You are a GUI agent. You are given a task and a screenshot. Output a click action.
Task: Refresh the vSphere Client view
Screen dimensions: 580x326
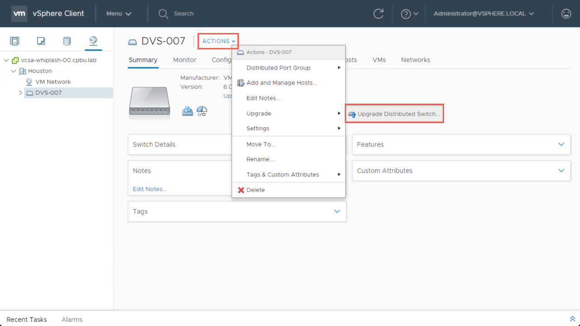pos(378,14)
